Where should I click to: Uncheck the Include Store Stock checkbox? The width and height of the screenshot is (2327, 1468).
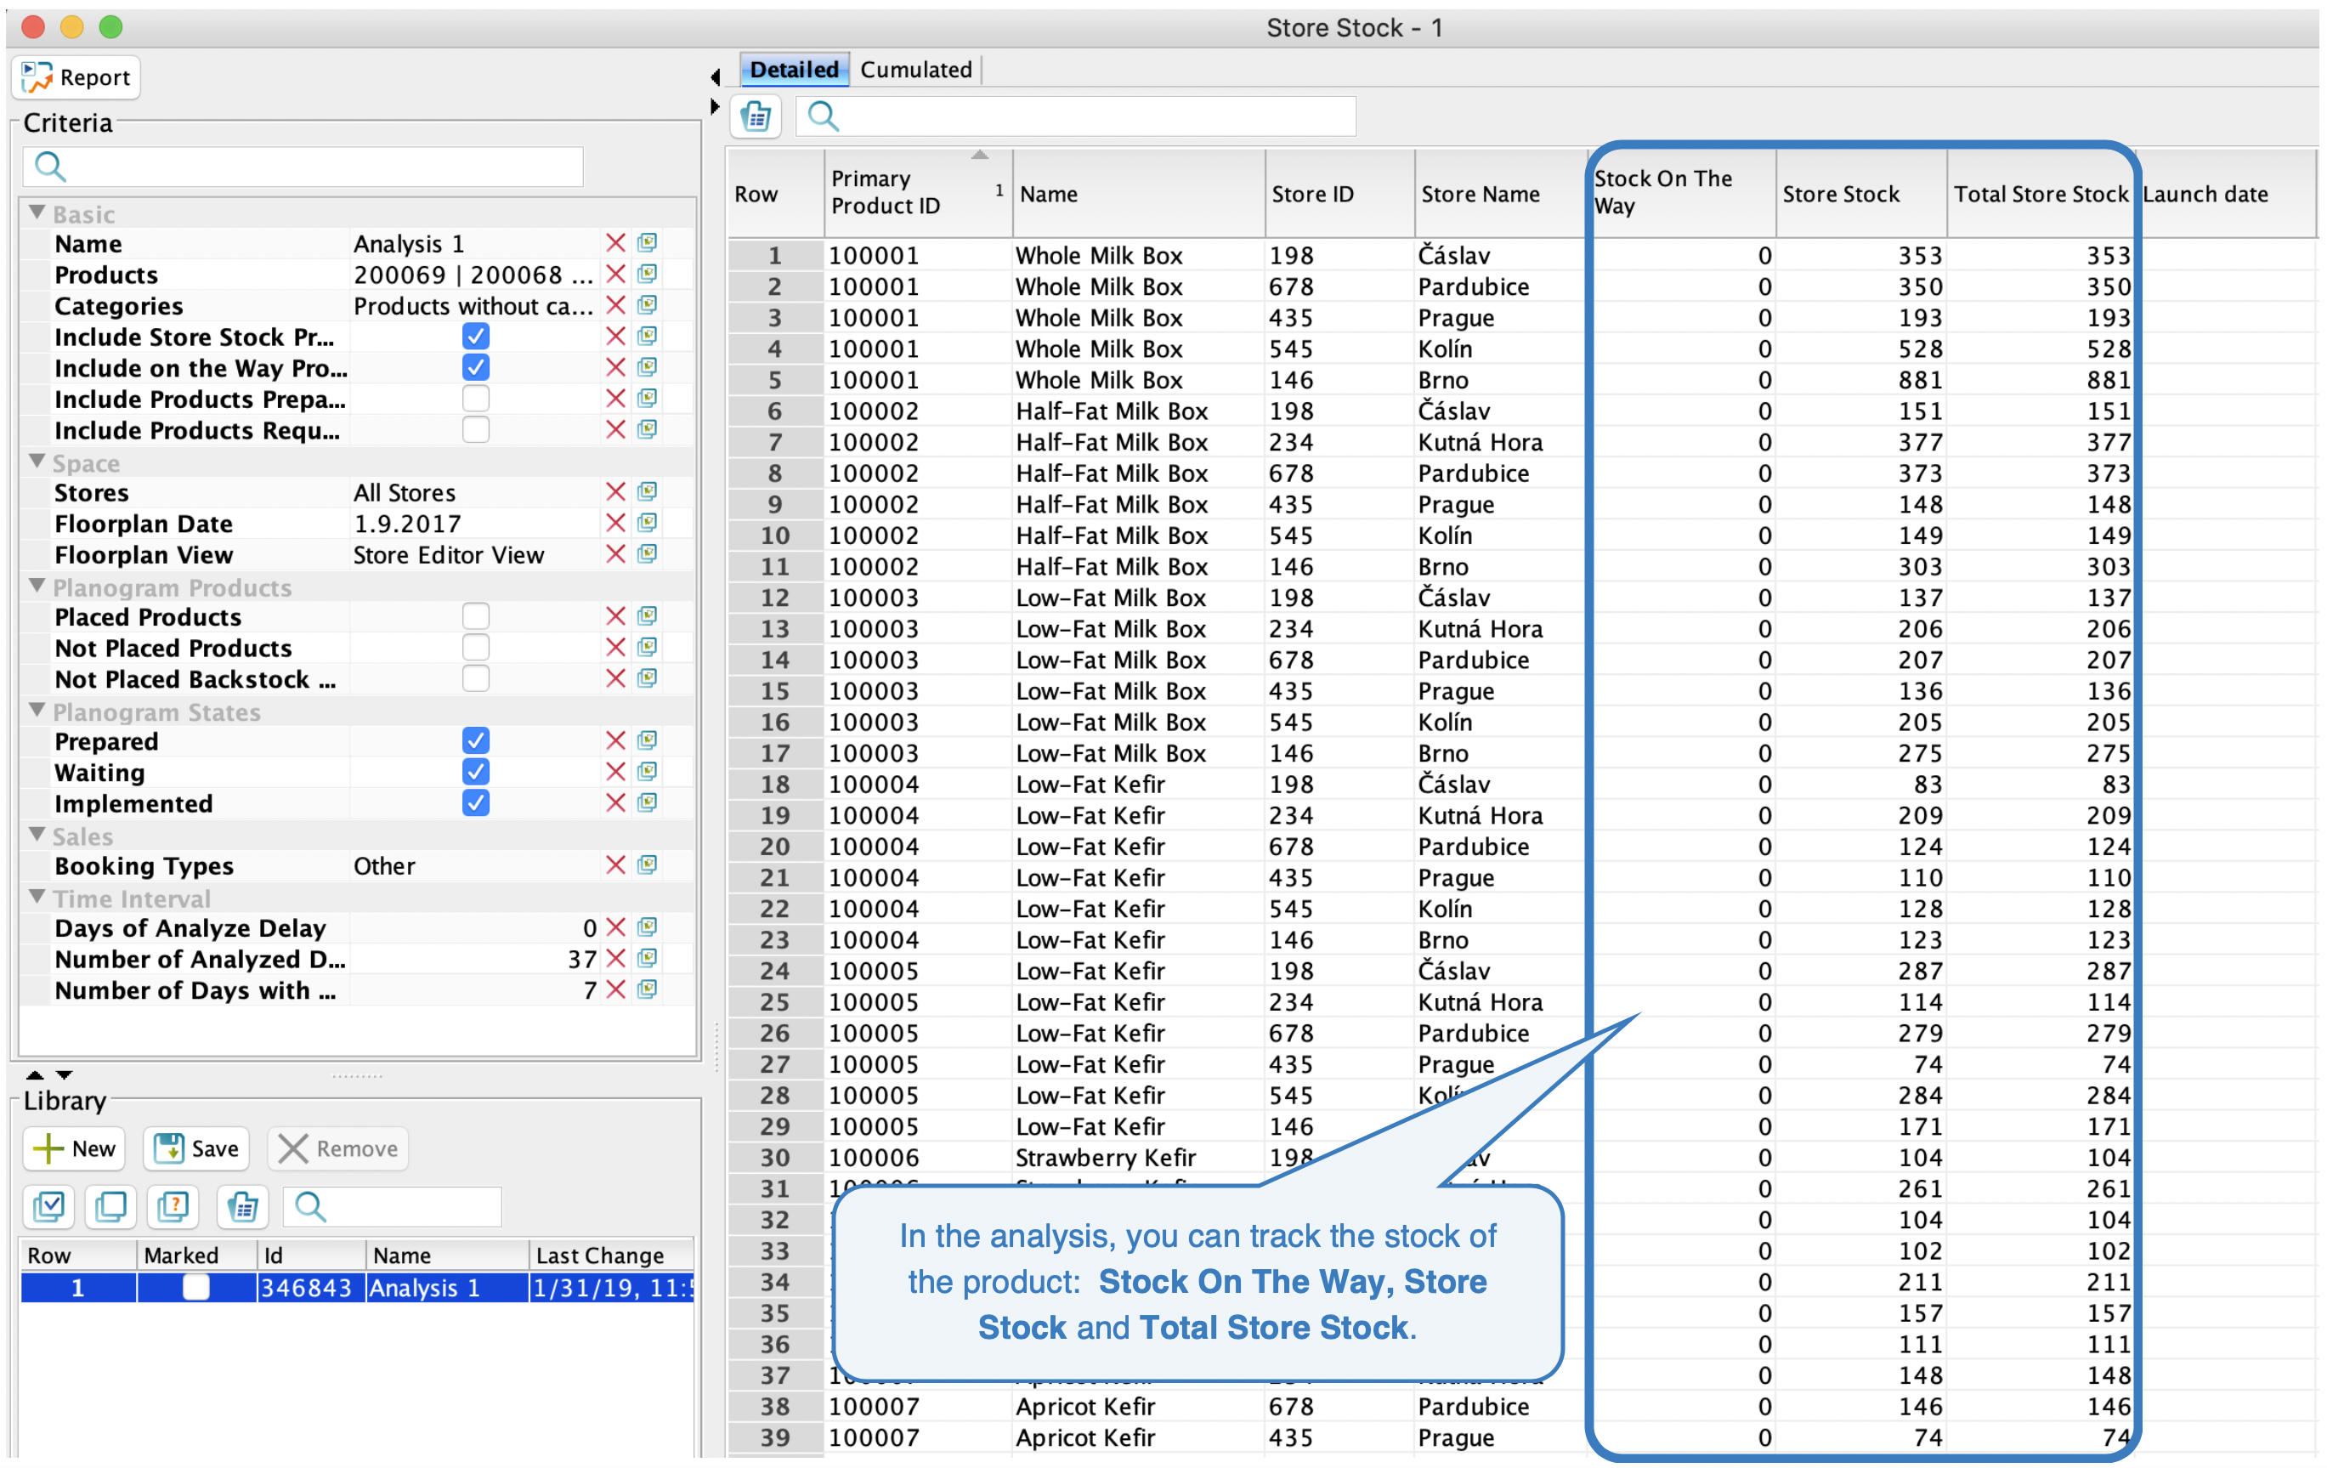click(475, 337)
